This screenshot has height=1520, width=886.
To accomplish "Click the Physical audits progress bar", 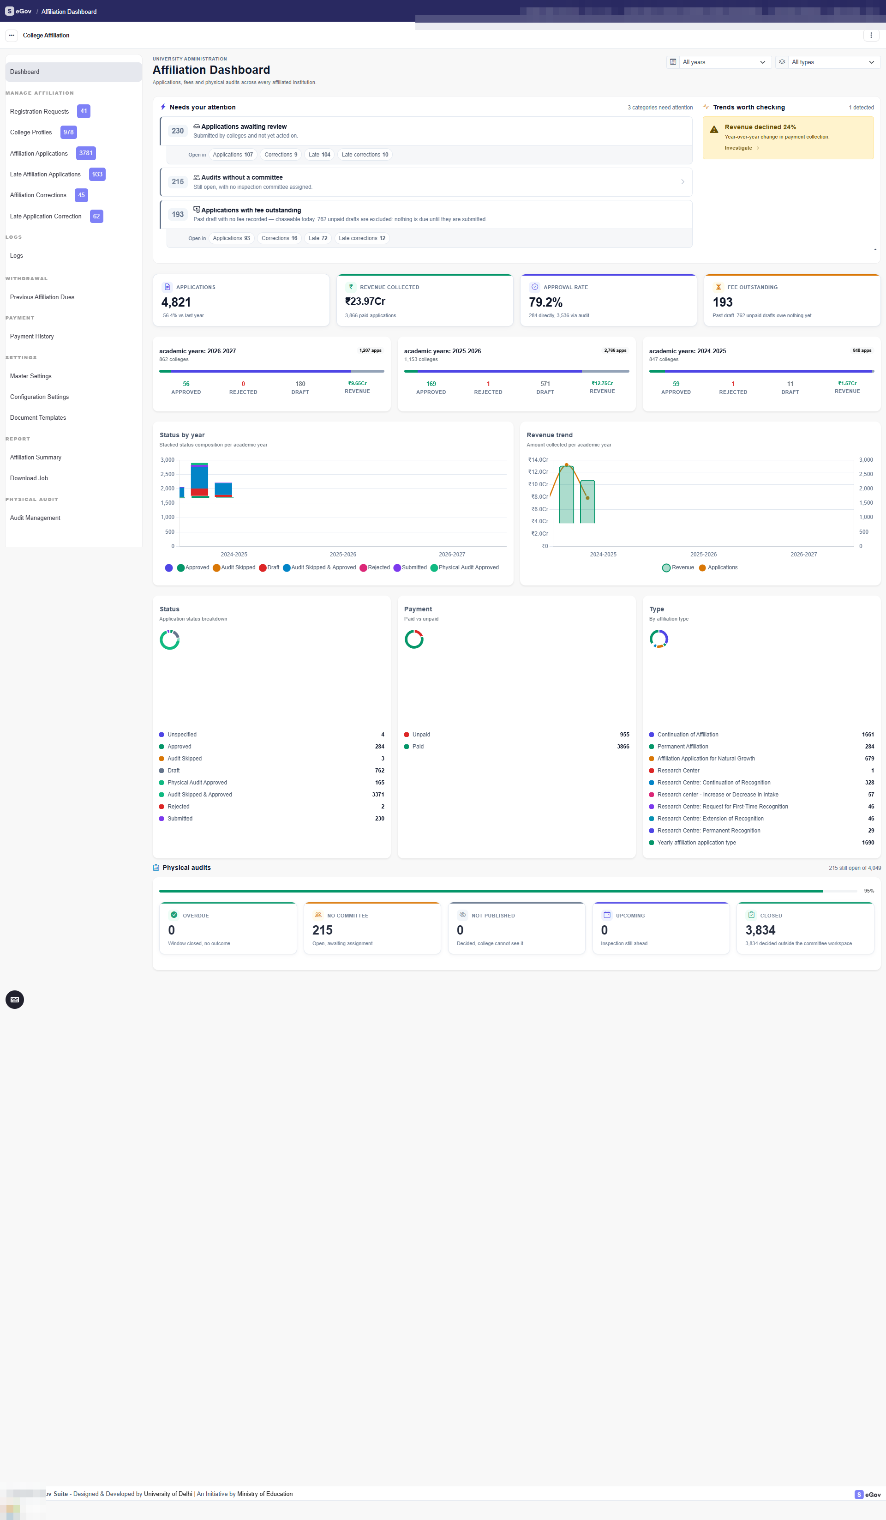I will (x=508, y=891).
